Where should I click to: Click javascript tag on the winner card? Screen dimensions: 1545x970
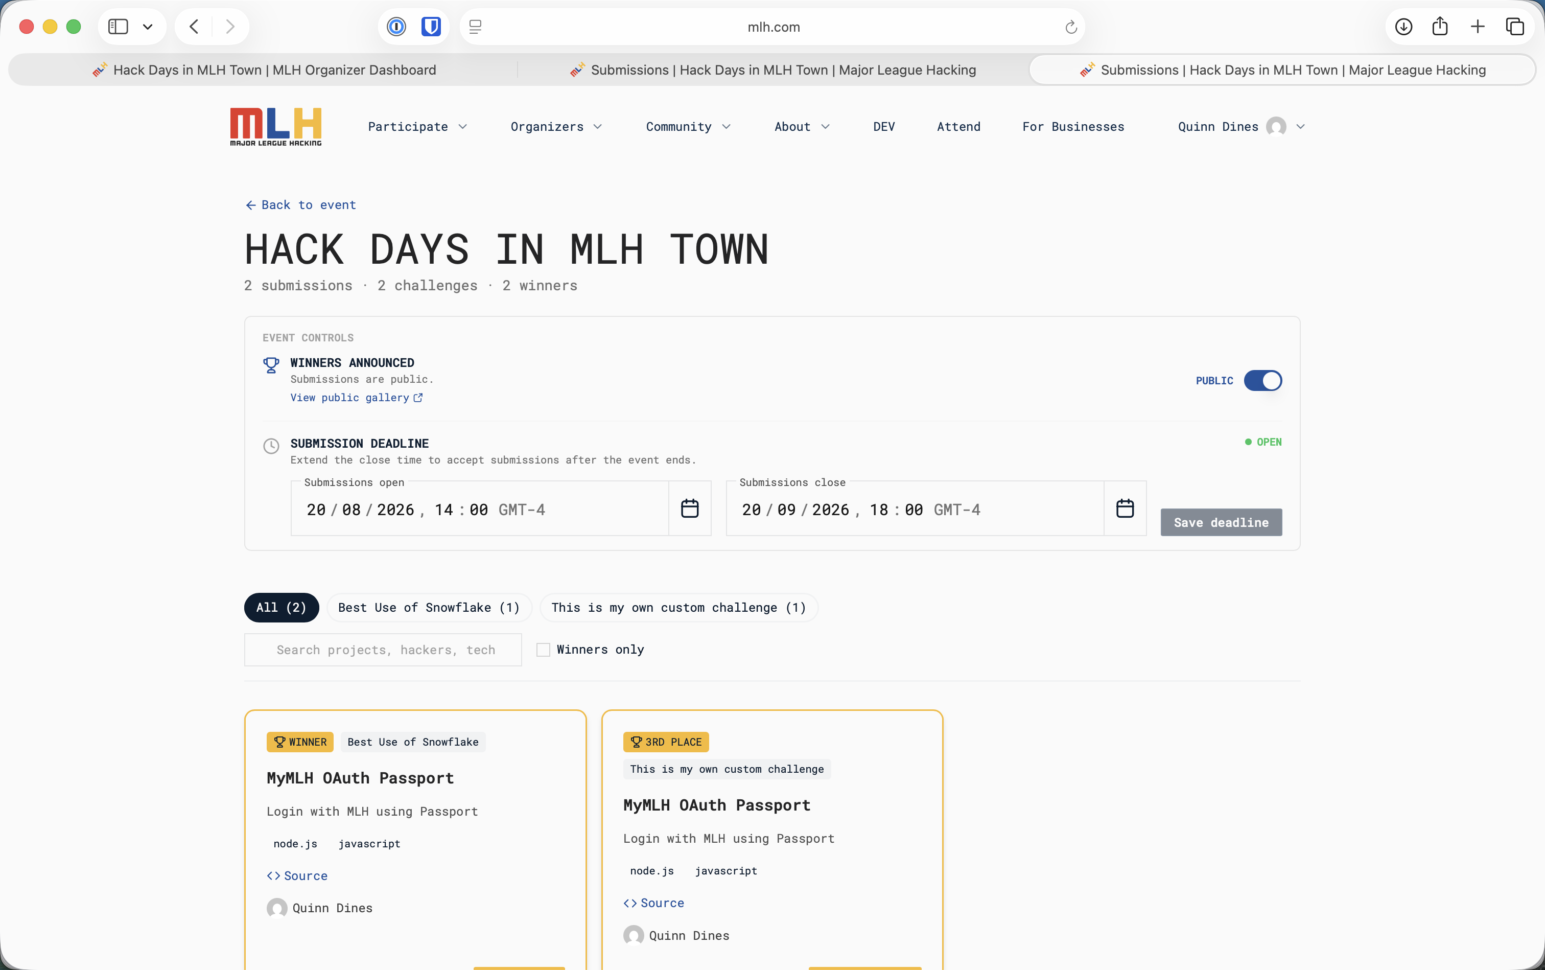tap(369, 844)
